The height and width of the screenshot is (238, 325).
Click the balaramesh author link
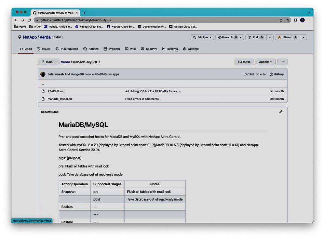56,74
